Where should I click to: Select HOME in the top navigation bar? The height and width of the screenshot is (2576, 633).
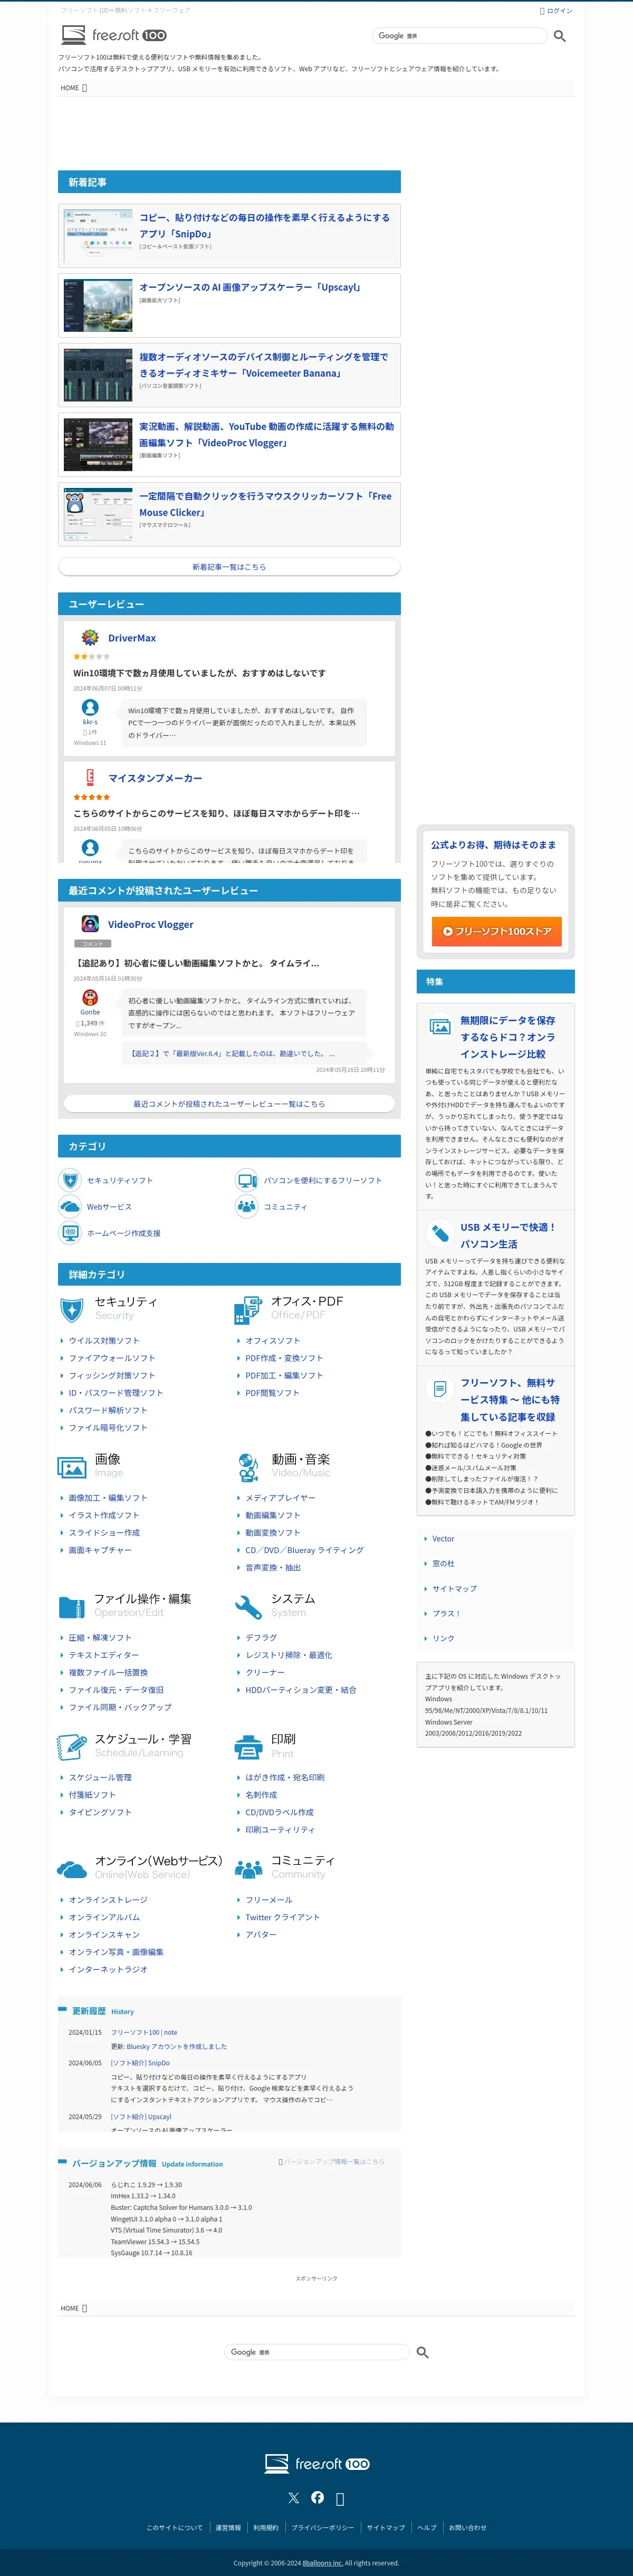(x=73, y=88)
